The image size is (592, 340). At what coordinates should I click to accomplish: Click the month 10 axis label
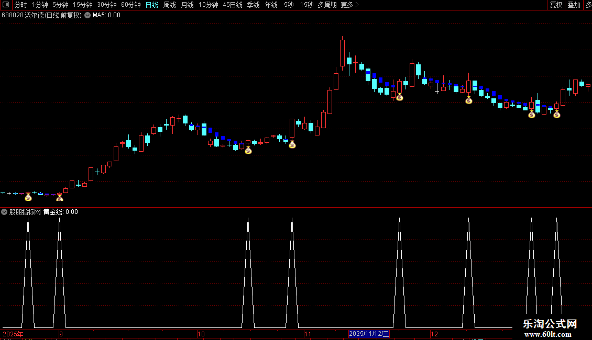pos(201,334)
